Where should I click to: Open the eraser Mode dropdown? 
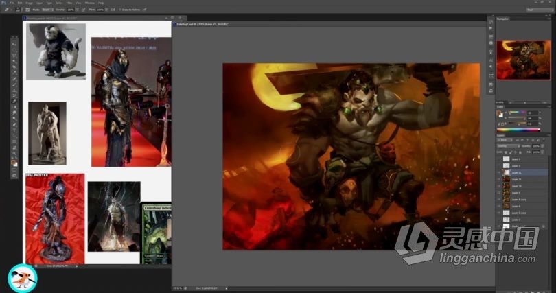[47, 10]
